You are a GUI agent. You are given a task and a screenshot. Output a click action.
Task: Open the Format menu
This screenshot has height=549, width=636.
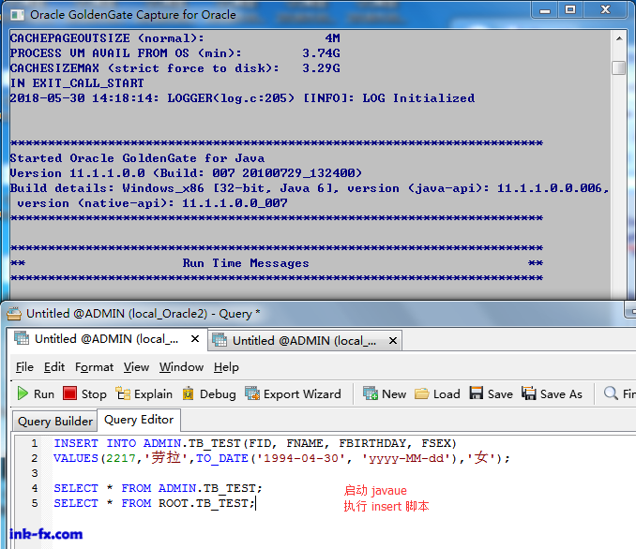click(94, 367)
